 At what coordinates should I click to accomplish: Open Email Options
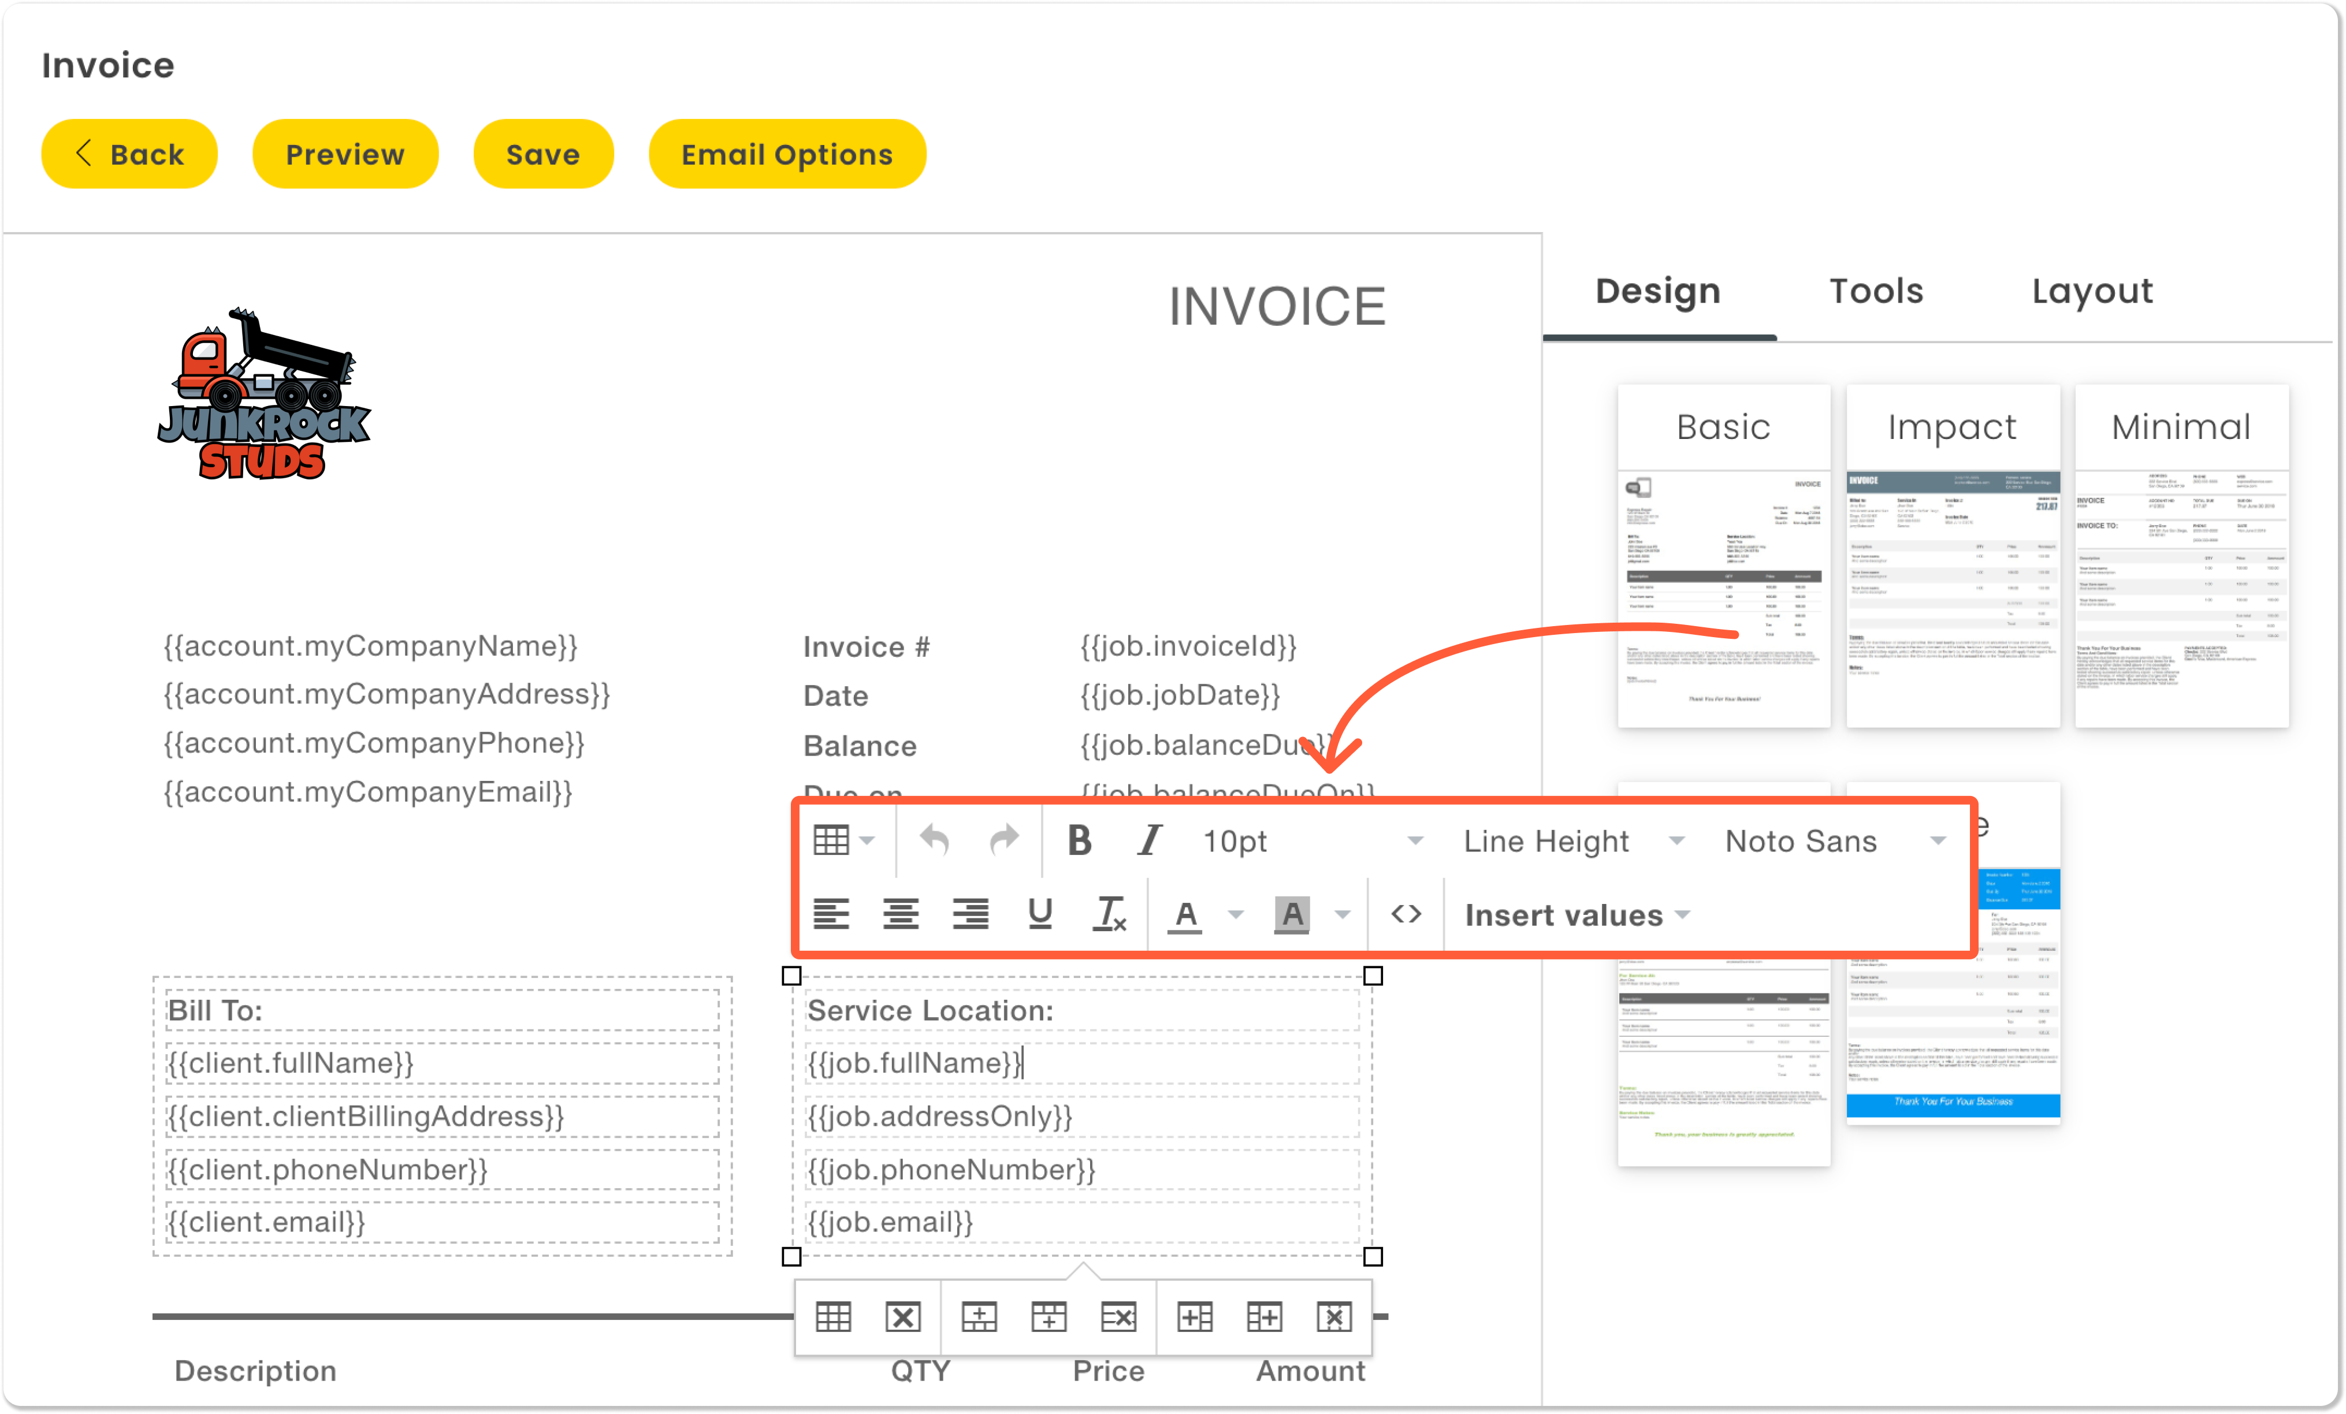[x=786, y=153]
